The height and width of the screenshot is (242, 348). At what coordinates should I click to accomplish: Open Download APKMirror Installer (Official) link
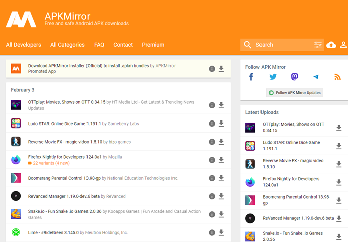tap(89, 66)
